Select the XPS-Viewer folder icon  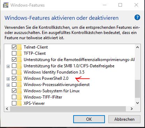[19, 103]
